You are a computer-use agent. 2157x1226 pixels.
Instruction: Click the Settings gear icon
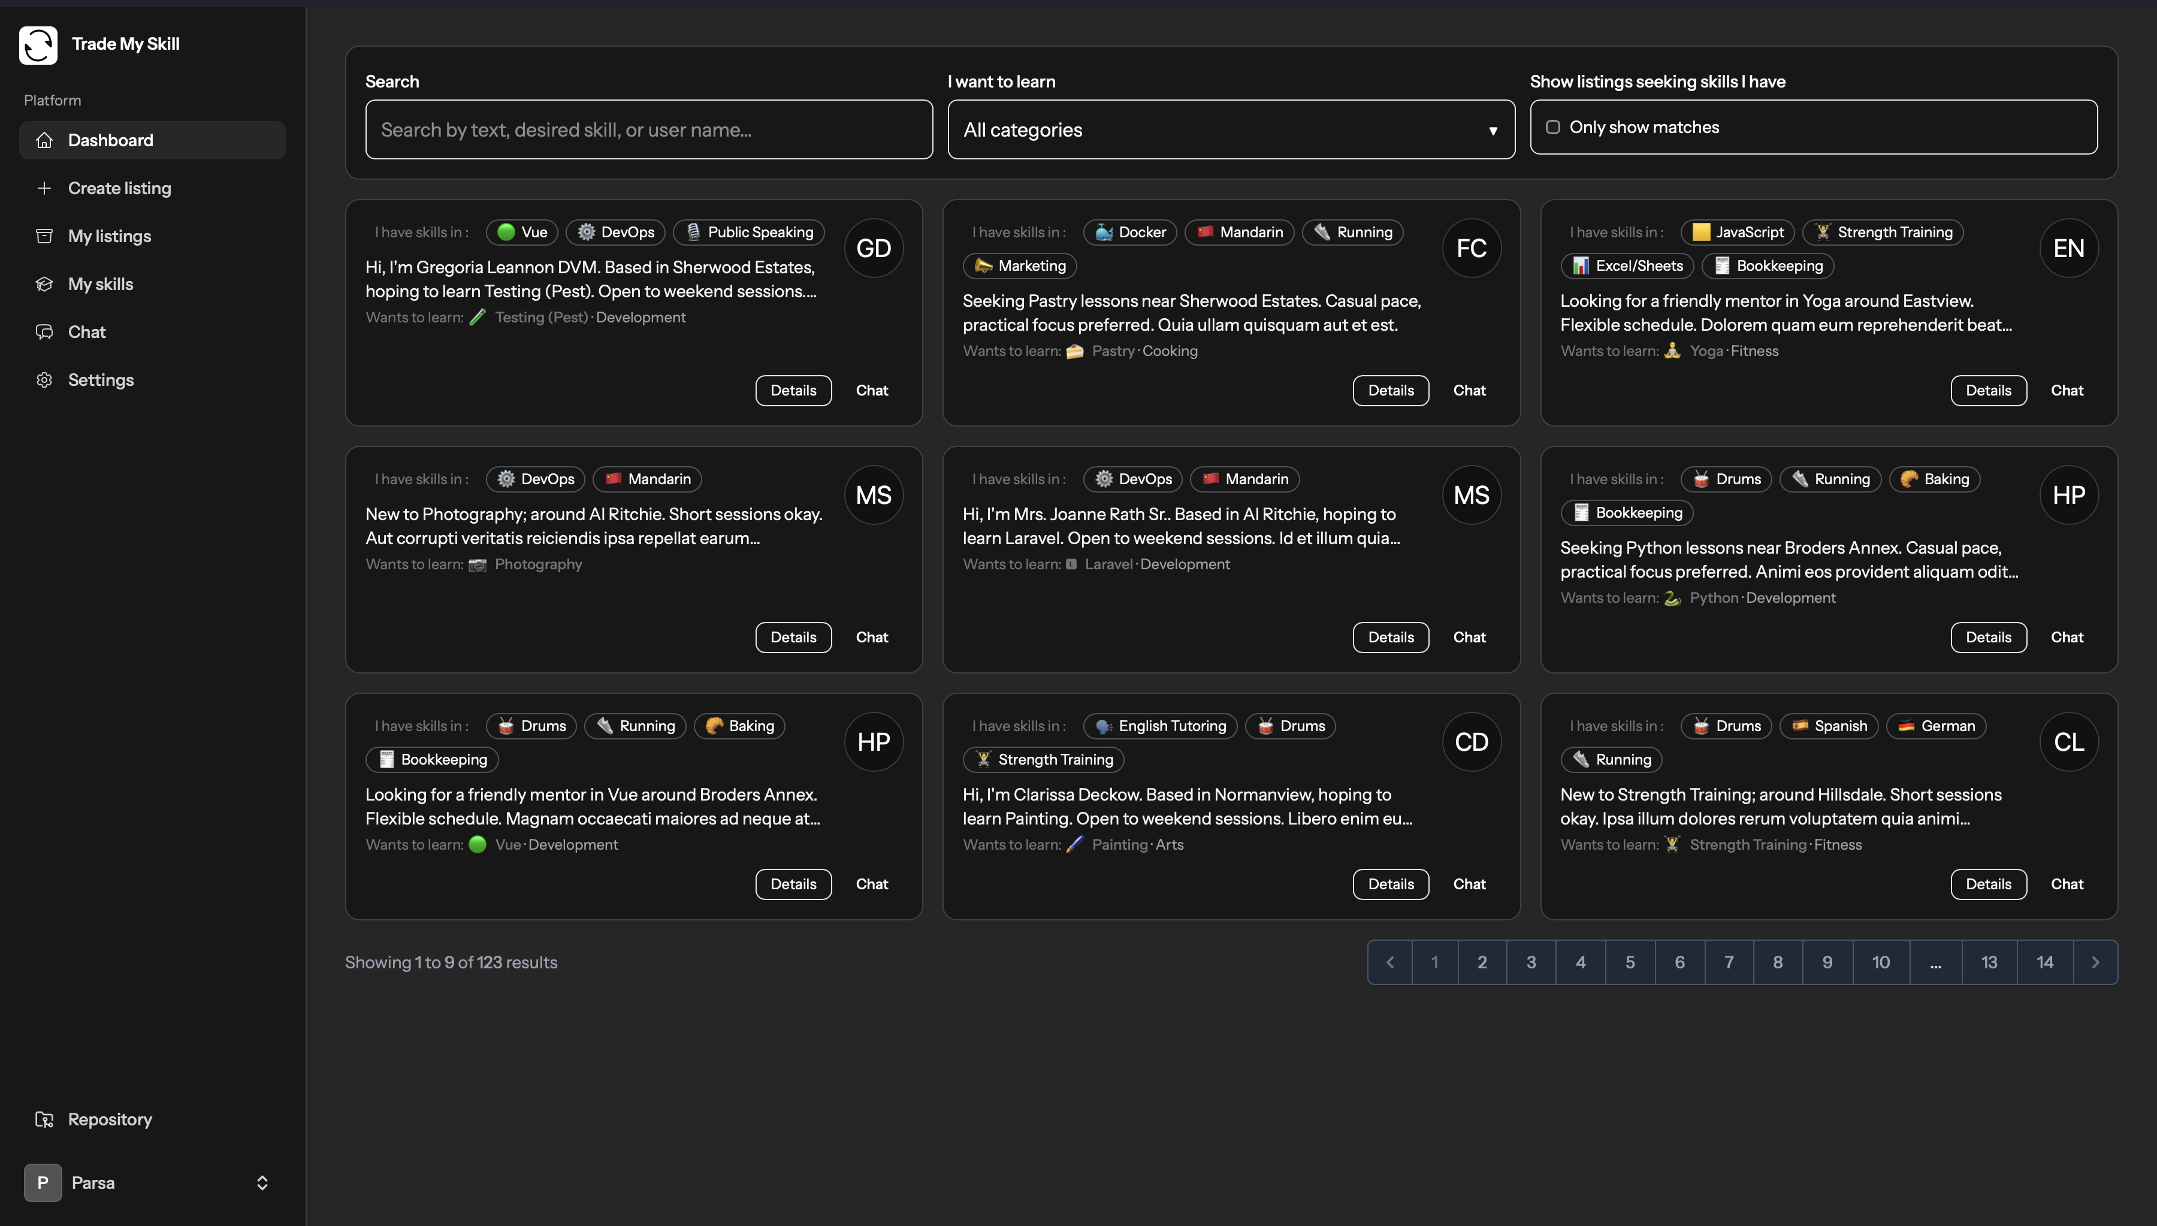click(x=44, y=380)
